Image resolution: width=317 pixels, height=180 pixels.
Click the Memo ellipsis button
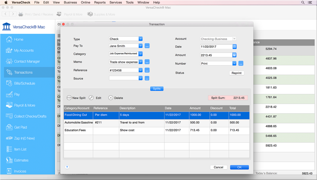pyautogui.click(x=147, y=62)
